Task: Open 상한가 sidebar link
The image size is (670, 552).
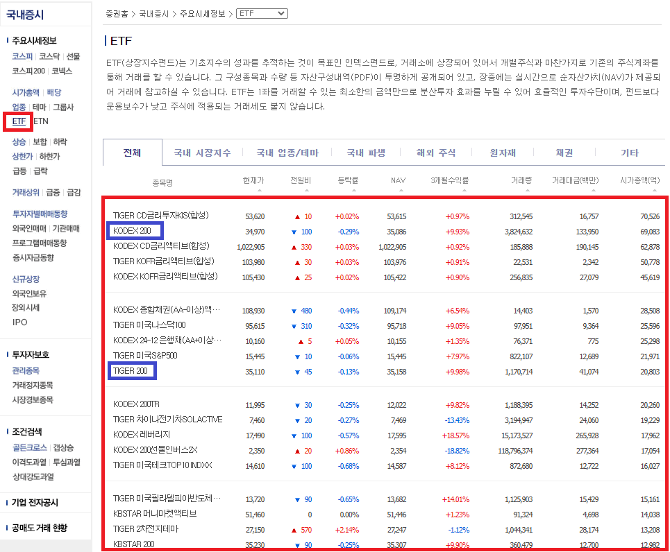Action: coord(22,156)
